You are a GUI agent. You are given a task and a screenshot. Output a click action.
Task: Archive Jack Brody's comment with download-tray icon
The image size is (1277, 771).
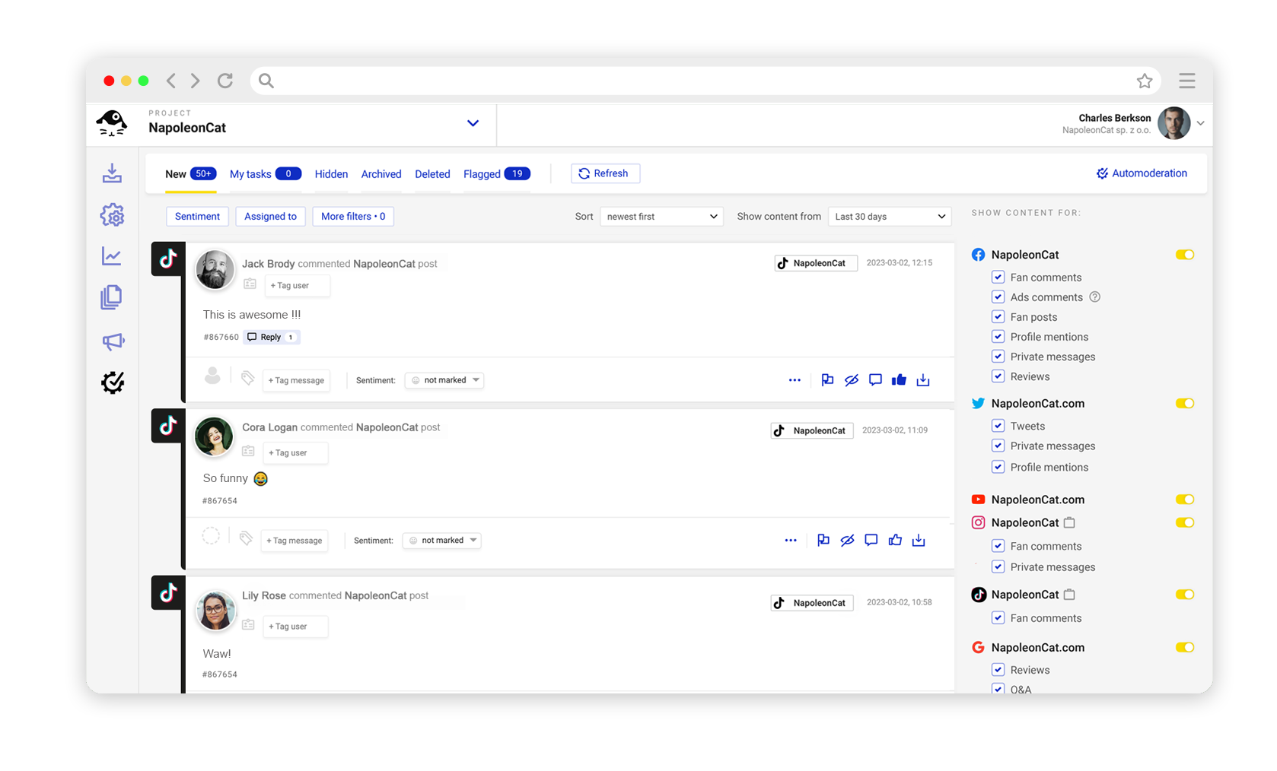(923, 379)
